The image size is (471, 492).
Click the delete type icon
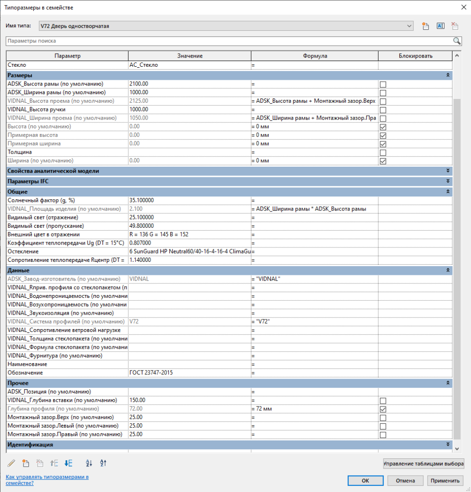click(455, 26)
